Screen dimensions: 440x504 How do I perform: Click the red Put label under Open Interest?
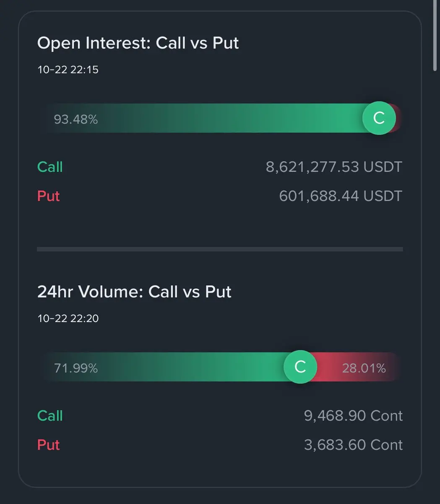[x=49, y=196]
